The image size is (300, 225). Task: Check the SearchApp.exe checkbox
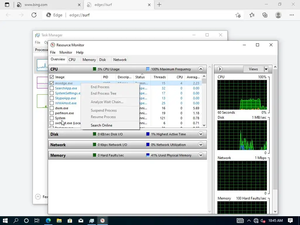pyautogui.click(x=52, y=88)
